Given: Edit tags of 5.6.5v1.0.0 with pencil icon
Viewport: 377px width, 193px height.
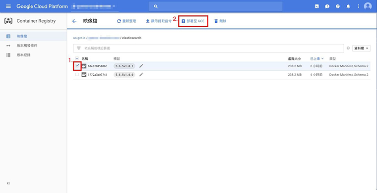Looking at the screenshot, I should [141, 75].
